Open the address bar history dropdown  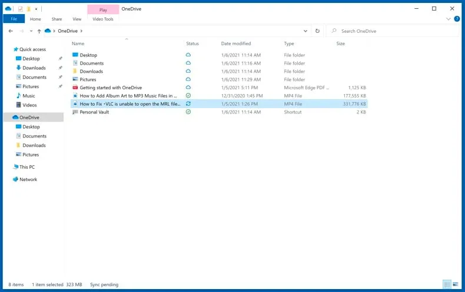(305, 31)
